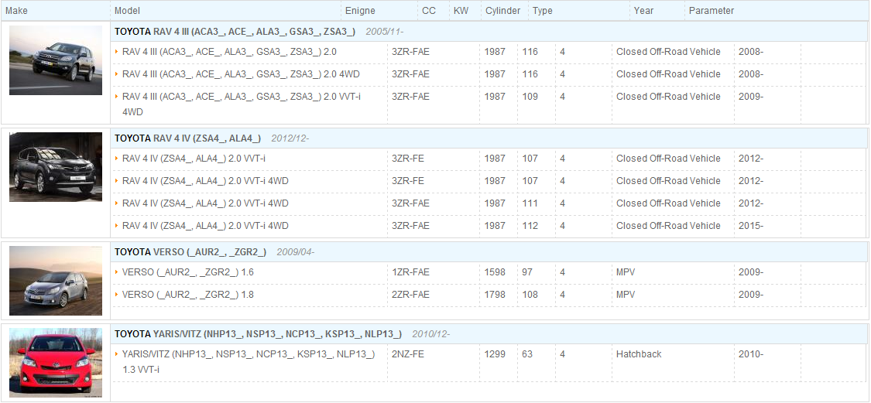Select the TOYOTA RAV 4 IV group header
This screenshot has height=403, width=871.
pos(489,138)
